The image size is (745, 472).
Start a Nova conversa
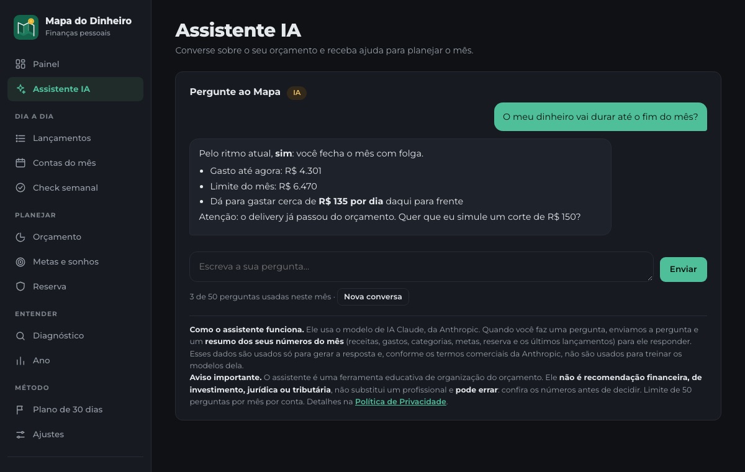[372, 297]
